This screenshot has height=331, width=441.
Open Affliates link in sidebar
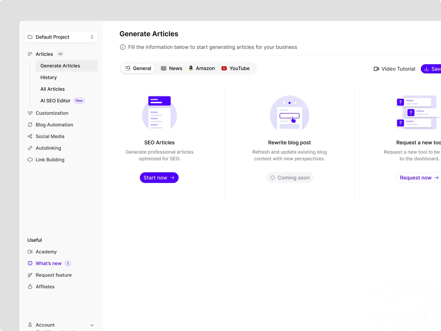45,287
